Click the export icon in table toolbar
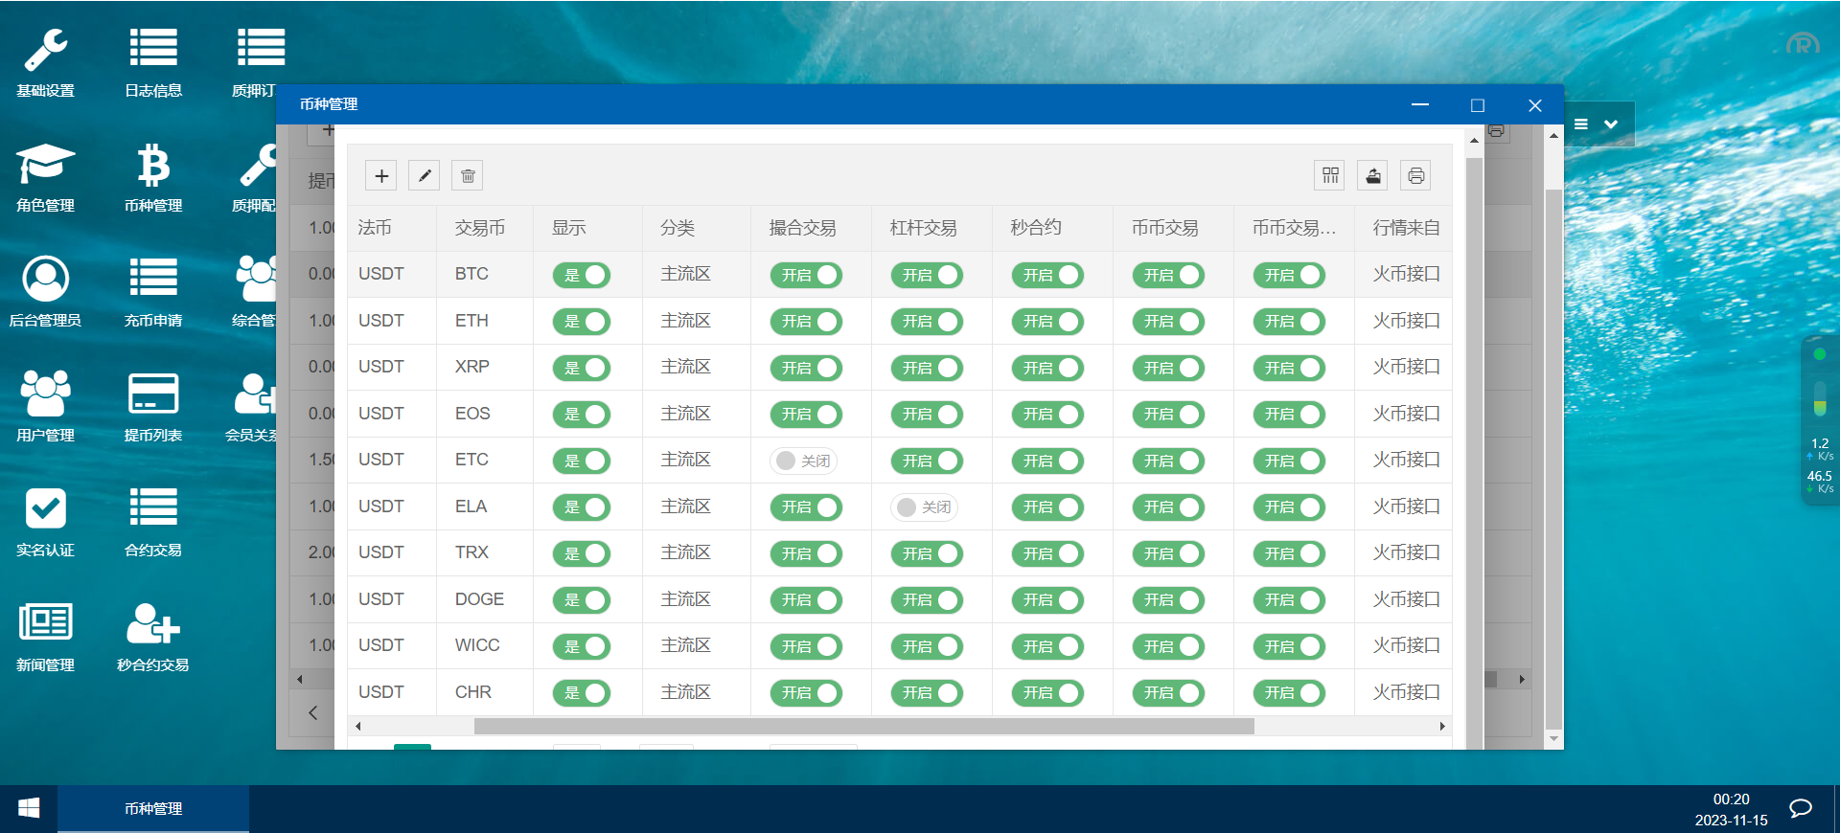Image resolution: width=1840 pixels, height=833 pixels. click(x=1373, y=175)
